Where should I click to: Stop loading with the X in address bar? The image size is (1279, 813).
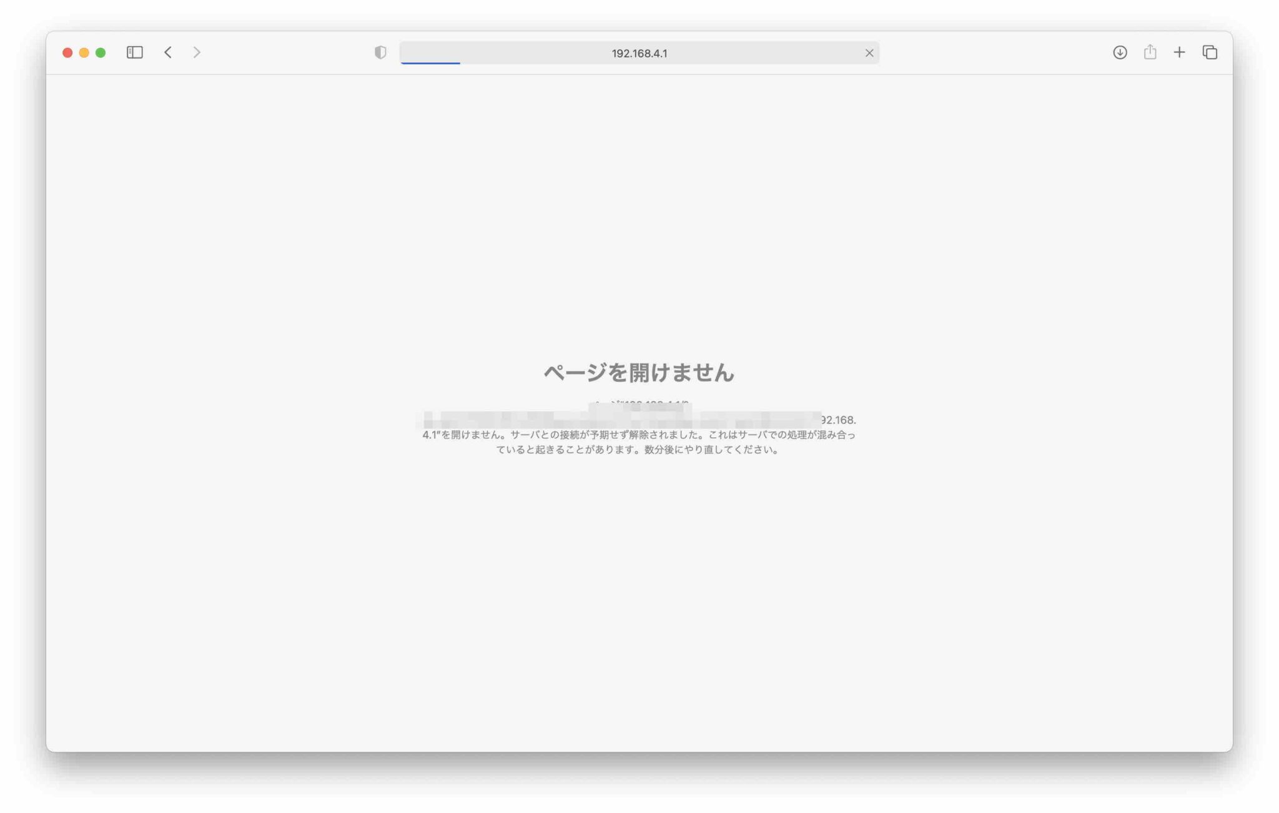coord(869,52)
